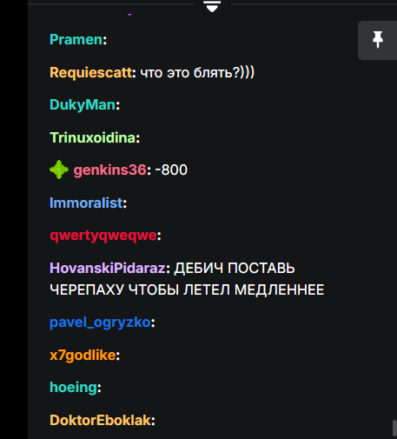Click genkins36's green badge icon
The height and width of the screenshot is (439, 397).
[x=59, y=170]
